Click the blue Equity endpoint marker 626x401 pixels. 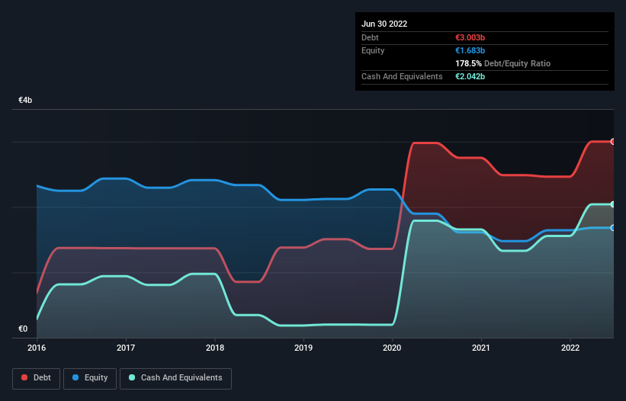tap(613, 228)
